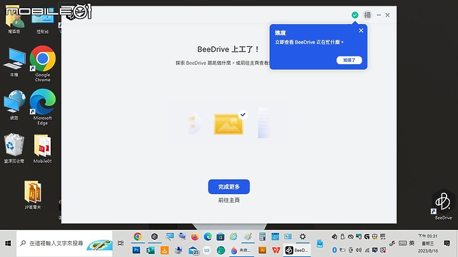The width and height of the screenshot is (458, 257).
Task: Open VLC media player from the taskbar
Action: [x=165, y=250]
